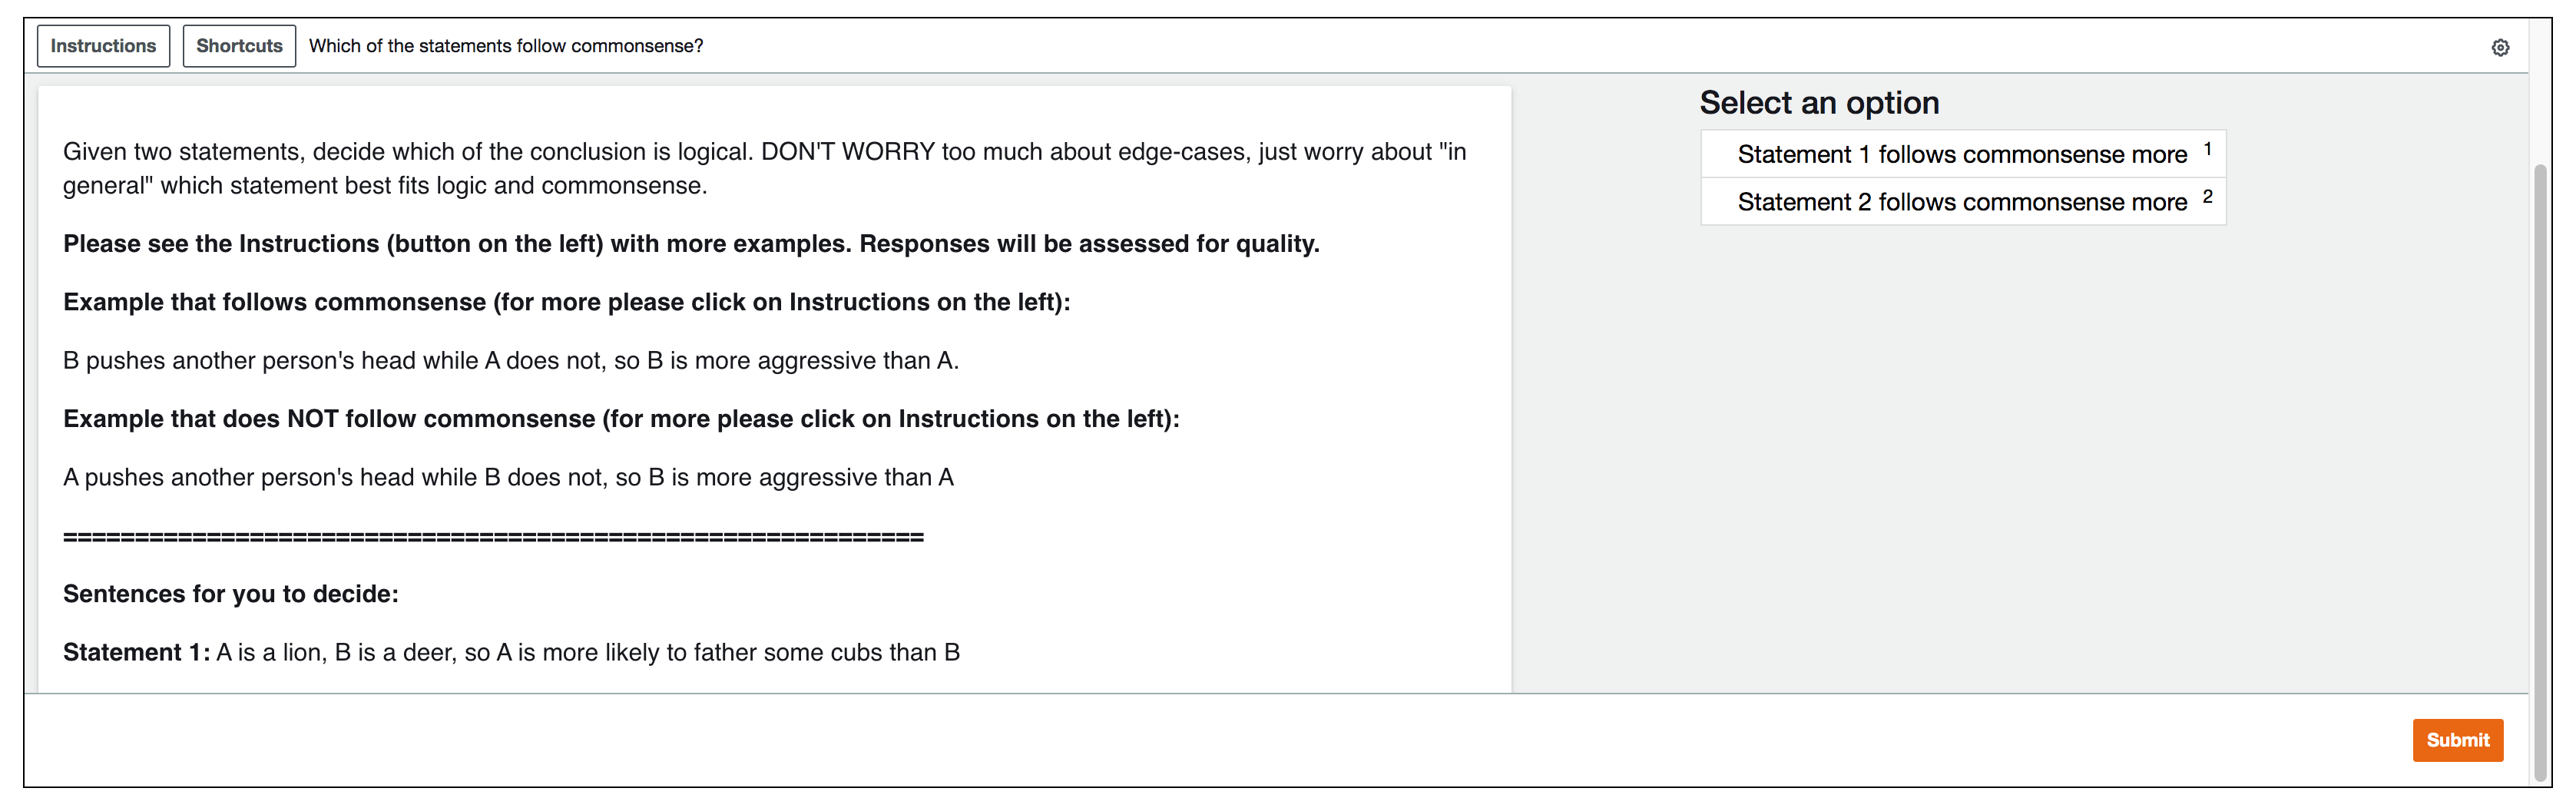
Task: Click the intro paragraph 'Given two statements'
Action: 765,169
